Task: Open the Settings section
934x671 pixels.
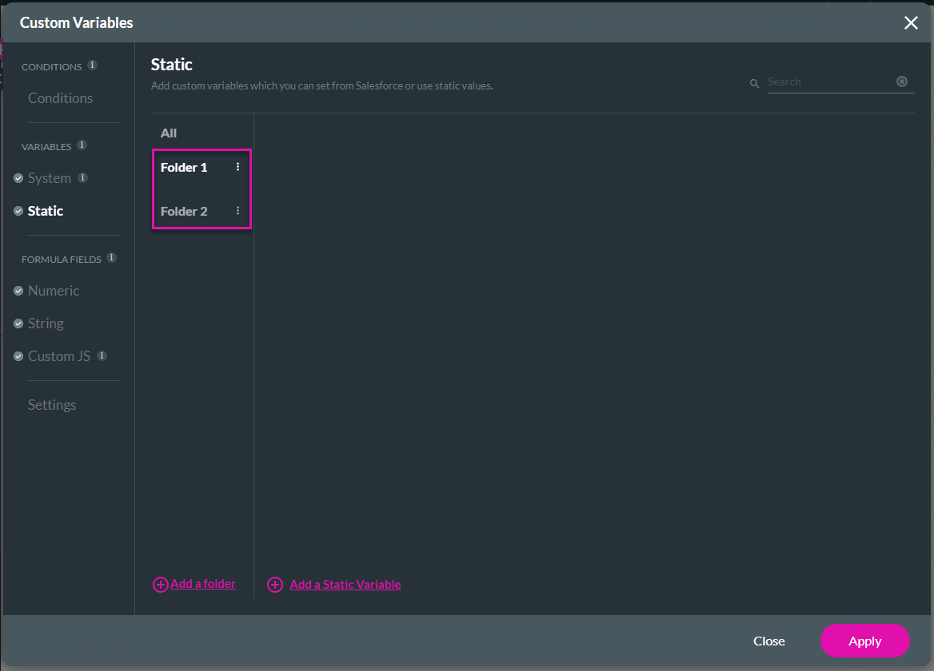Action: 51,404
